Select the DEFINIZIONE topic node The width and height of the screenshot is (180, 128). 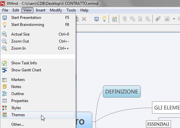pyautogui.click(x=122, y=92)
